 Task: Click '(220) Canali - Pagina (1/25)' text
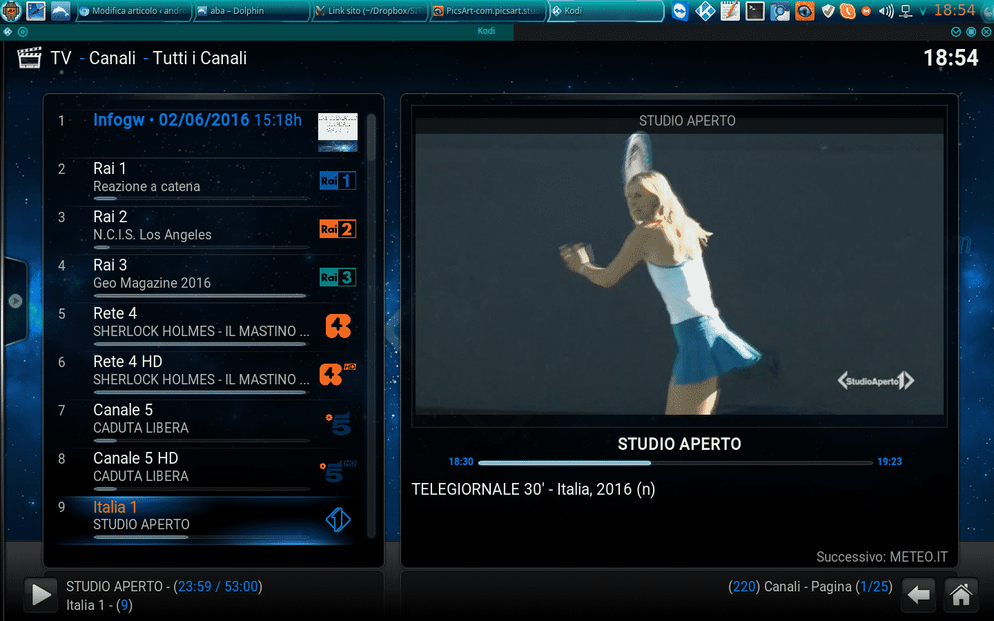click(x=810, y=586)
